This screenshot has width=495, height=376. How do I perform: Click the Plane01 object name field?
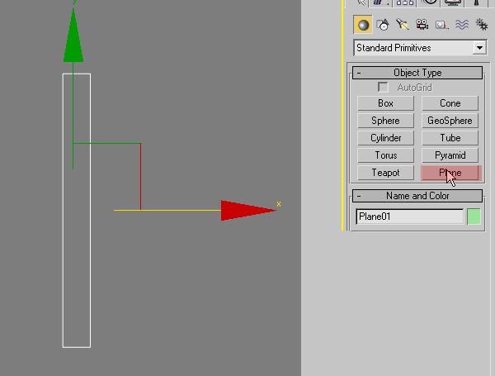(409, 217)
